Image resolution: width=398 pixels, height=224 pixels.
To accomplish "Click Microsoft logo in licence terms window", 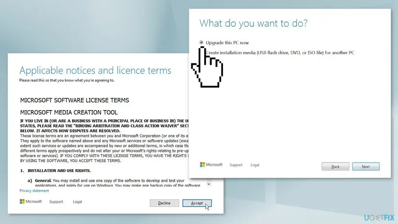I will tap(31, 201).
